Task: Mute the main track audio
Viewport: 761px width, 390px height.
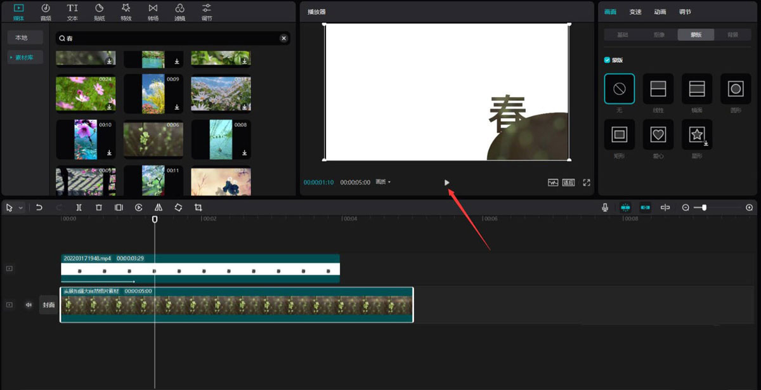Action: tap(29, 304)
